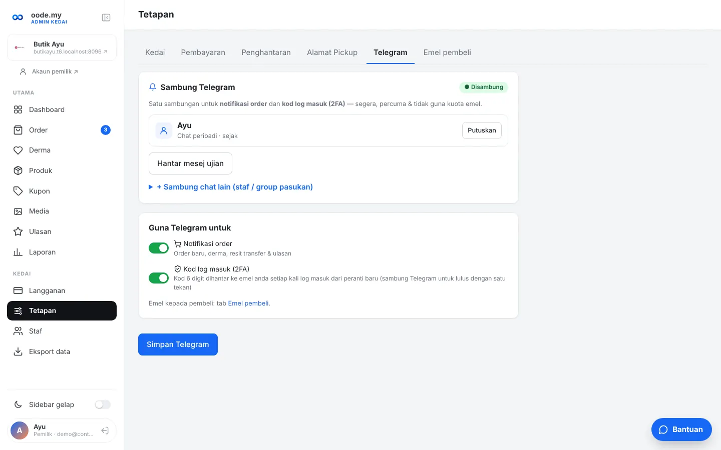Select Tetapan in the sidebar

point(62,311)
